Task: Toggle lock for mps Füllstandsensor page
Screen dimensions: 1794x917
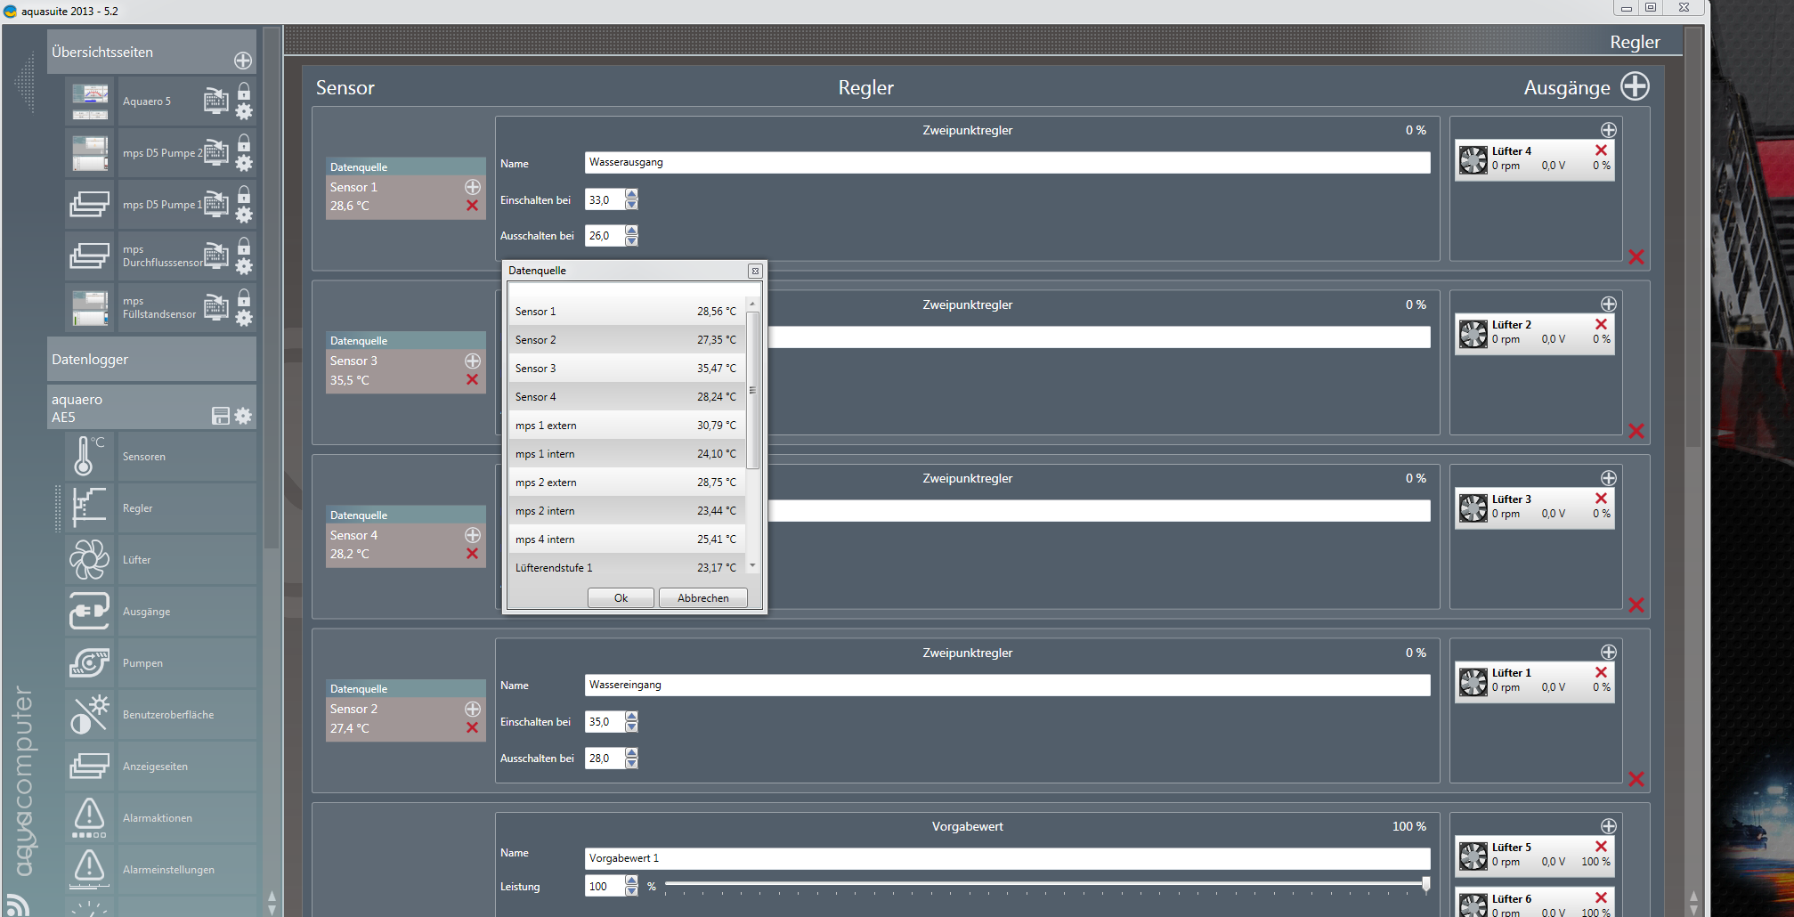Action: click(244, 298)
